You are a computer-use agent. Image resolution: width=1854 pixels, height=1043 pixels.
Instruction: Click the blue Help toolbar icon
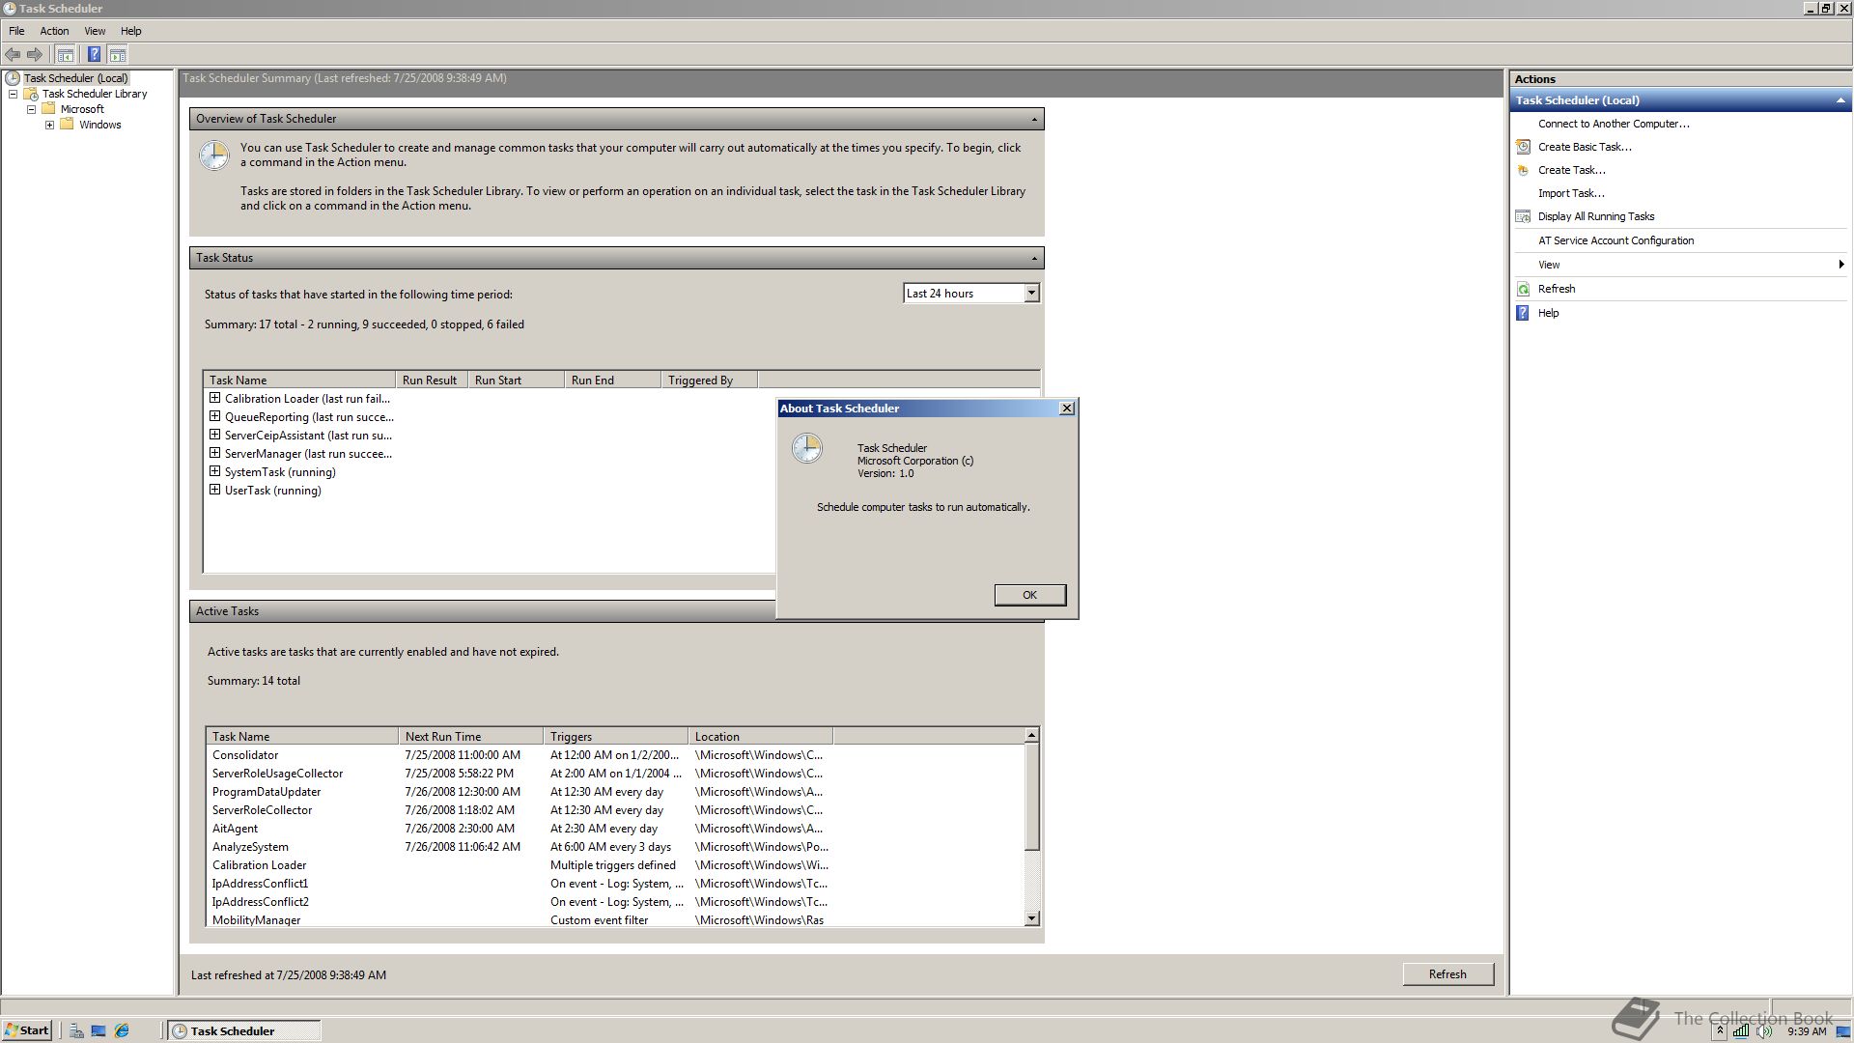tap(94, 55)
